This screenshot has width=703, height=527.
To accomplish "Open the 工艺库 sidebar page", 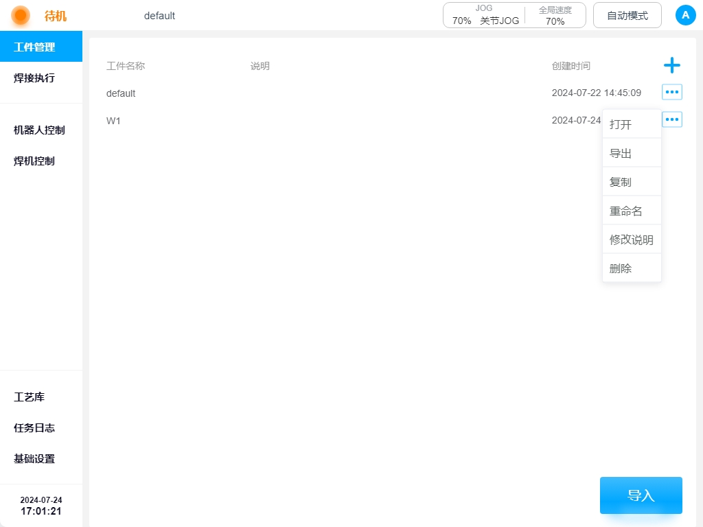I will point(30,397).
